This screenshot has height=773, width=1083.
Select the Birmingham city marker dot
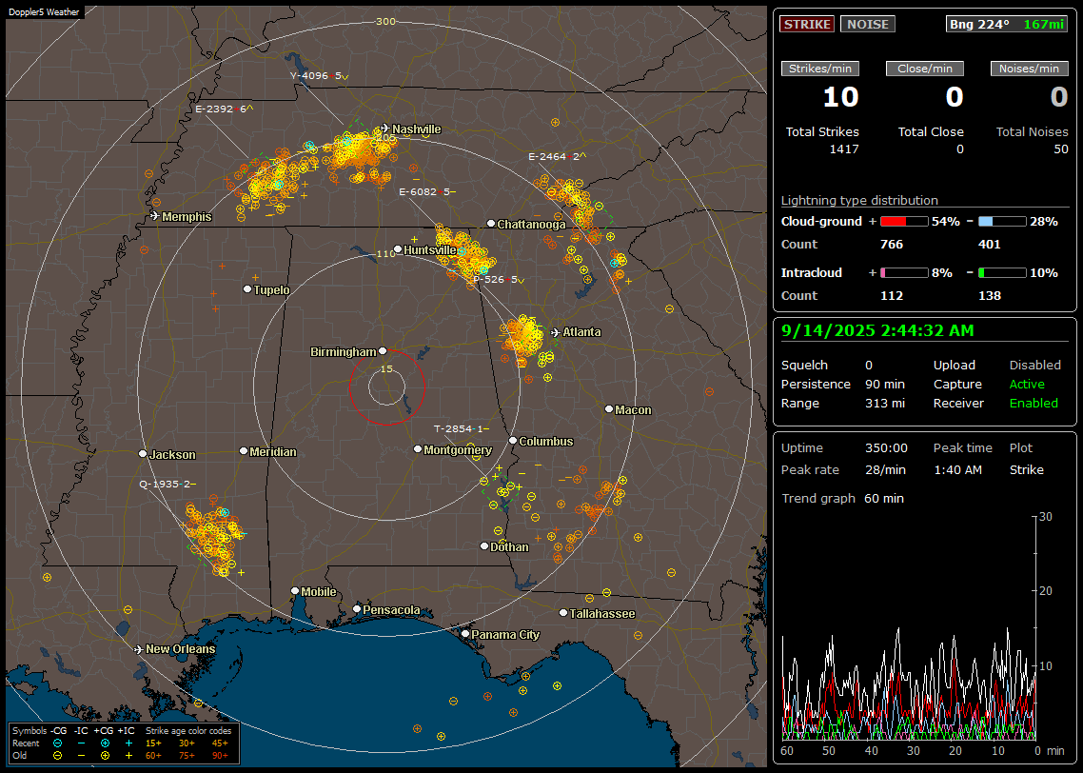(x=383, y=351)
